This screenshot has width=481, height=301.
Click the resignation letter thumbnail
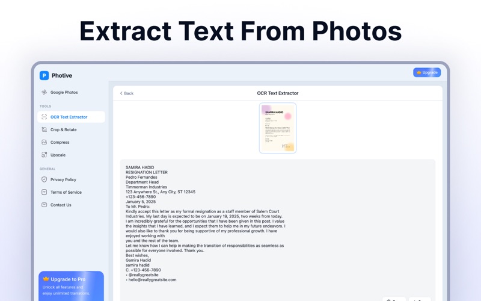(x=278, y=128)
